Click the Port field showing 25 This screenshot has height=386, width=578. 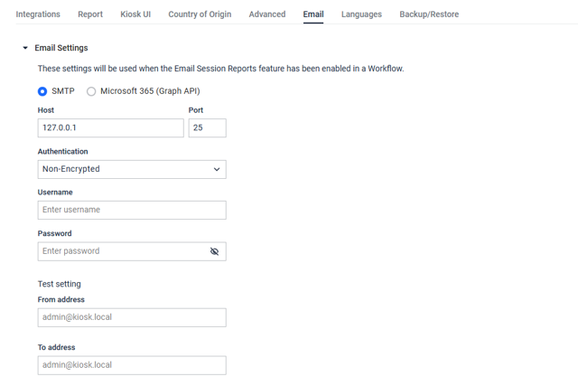(208, 128)
